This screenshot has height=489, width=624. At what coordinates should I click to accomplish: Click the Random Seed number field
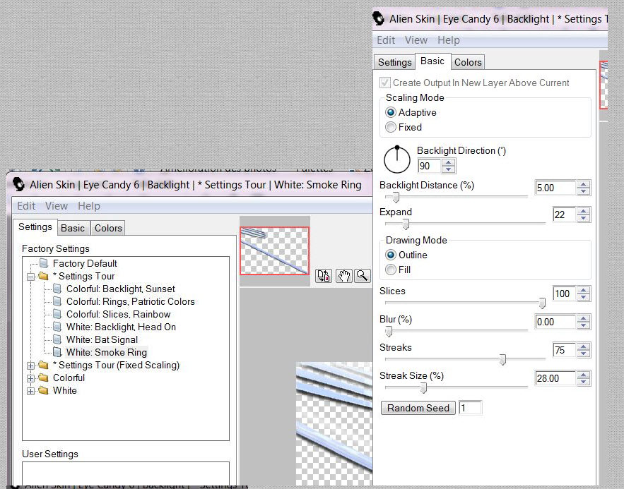(x=471, y=408)
